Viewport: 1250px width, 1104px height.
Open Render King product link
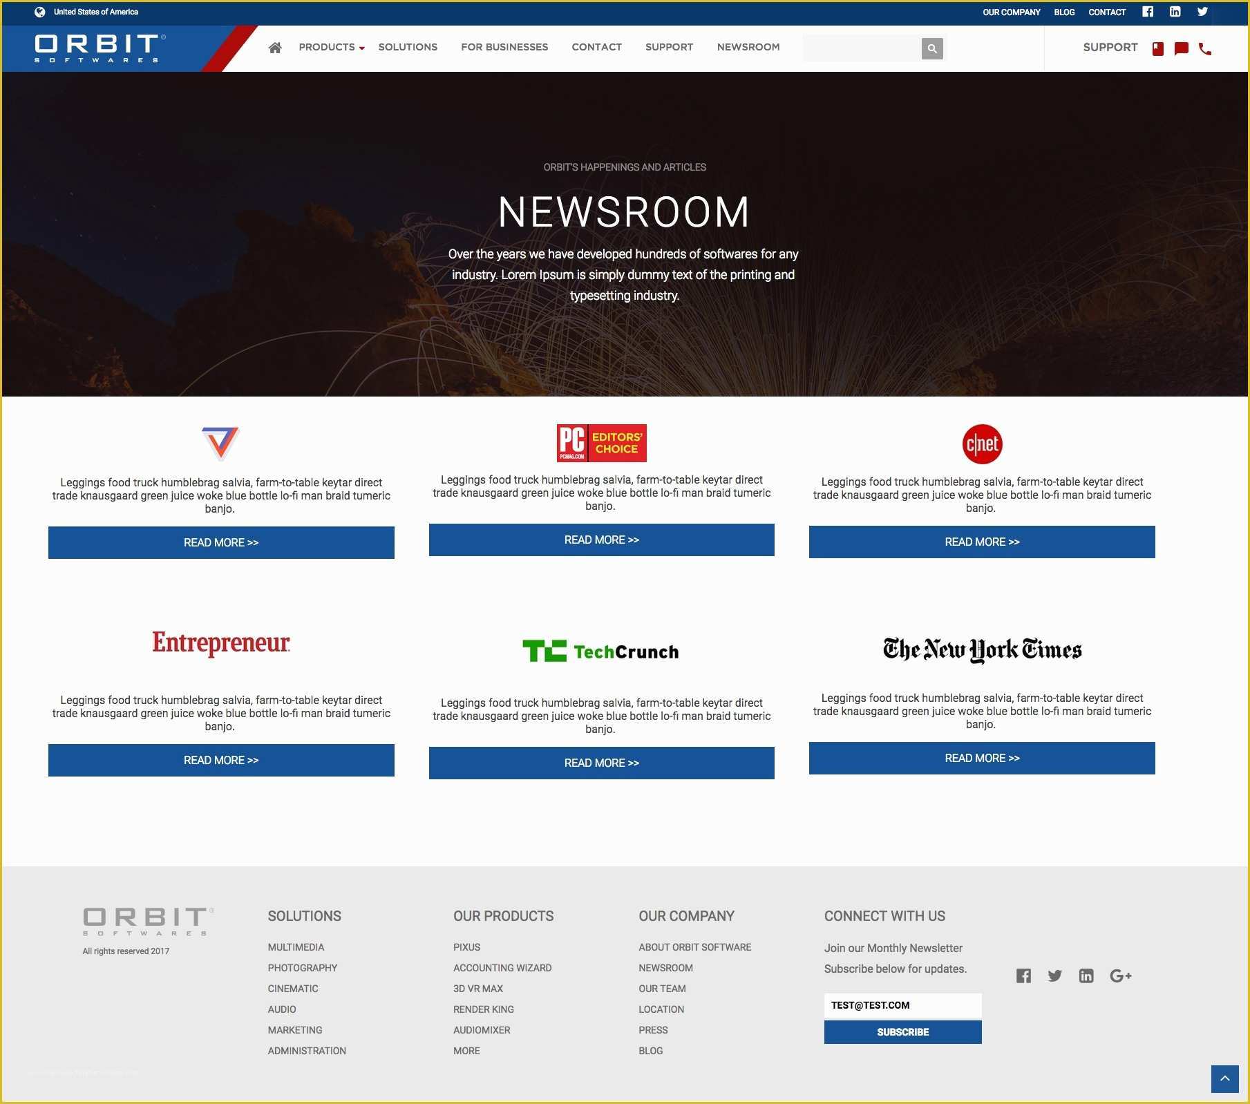[x=484, y=1009]
